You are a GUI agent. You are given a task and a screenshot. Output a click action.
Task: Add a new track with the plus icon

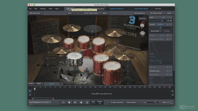click(62, 84)
